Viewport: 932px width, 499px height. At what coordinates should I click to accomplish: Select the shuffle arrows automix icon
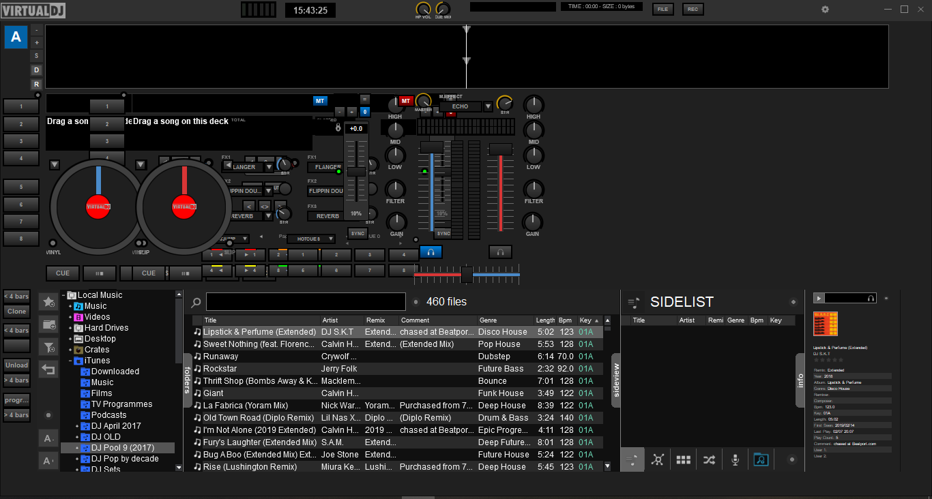click(709, 459)
